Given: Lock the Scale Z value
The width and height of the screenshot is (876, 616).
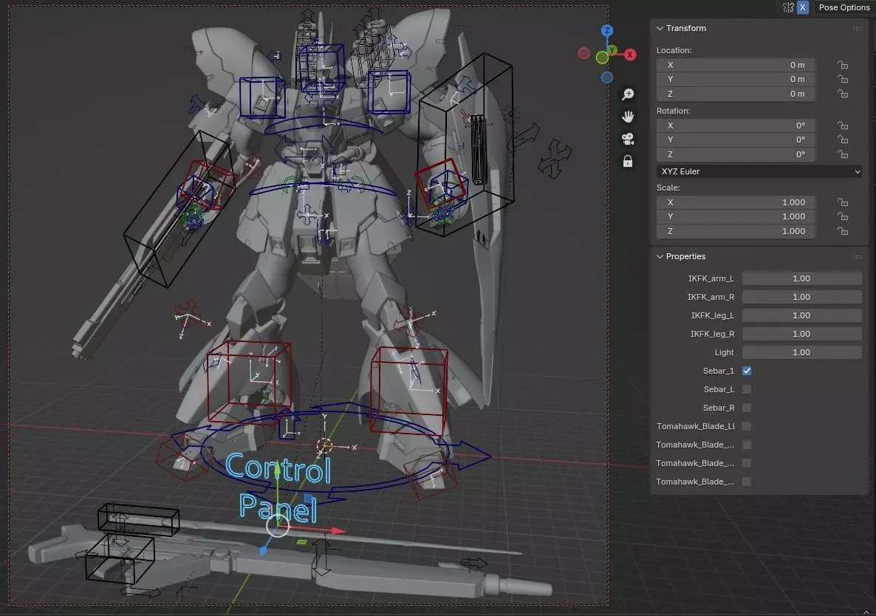Looking at the screenshot, I should [843, 231].
